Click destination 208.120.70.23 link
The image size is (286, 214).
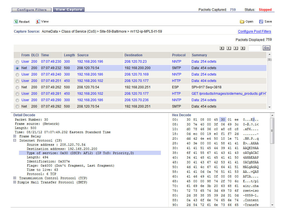135,62
